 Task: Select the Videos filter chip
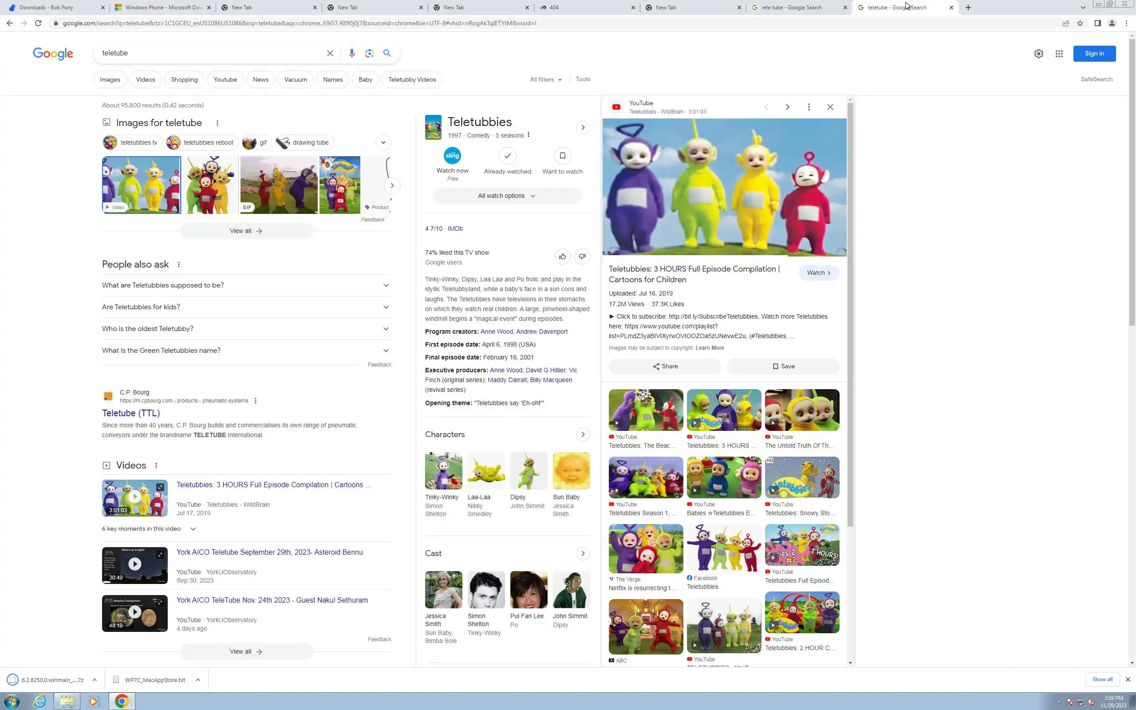coord(145,79)
